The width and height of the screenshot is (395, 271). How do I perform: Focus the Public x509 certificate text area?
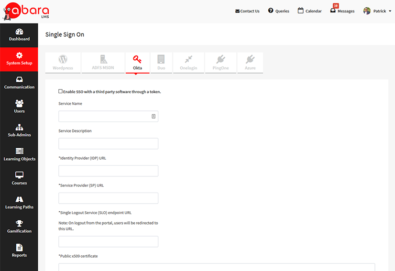[217, 267]
